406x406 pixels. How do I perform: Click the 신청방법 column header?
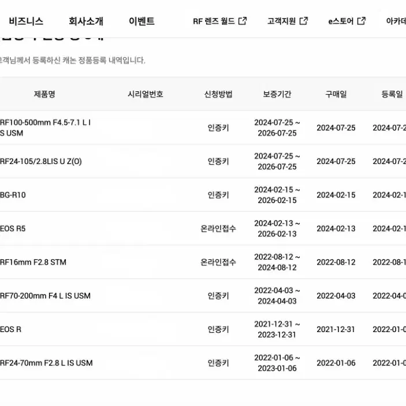tap(218, 94)
